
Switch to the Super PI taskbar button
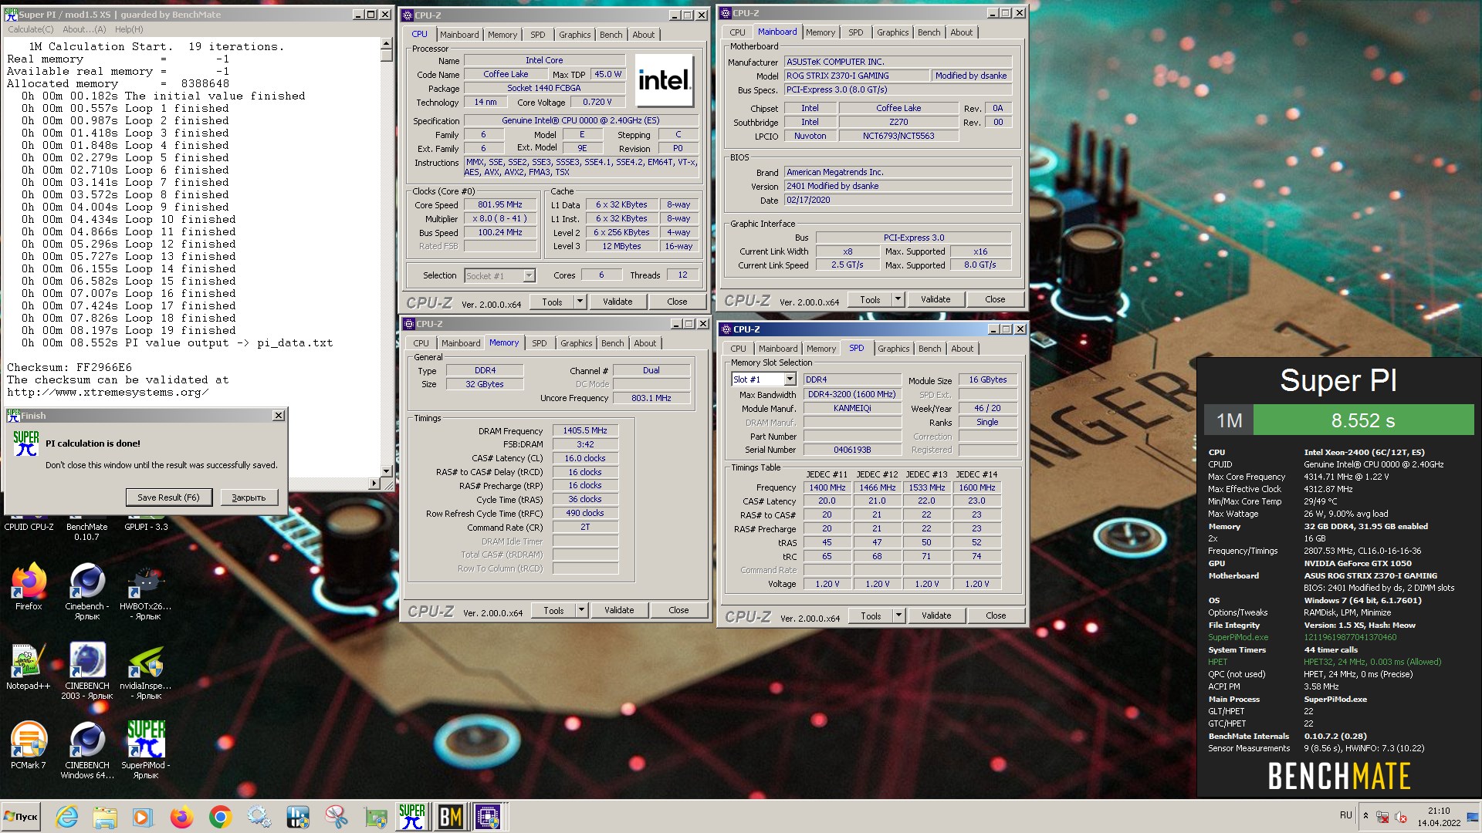click(x=411, y=817)
